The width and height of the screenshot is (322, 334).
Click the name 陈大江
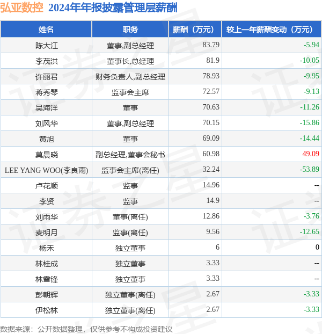tap(46, 46)
